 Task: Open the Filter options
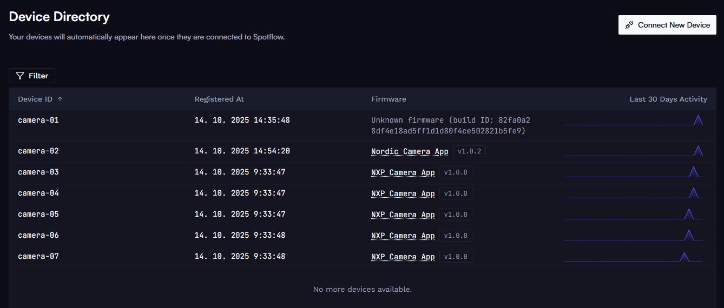32,76
